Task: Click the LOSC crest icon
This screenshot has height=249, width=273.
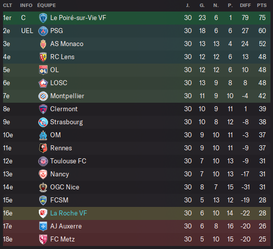Action: click(43, 83)
